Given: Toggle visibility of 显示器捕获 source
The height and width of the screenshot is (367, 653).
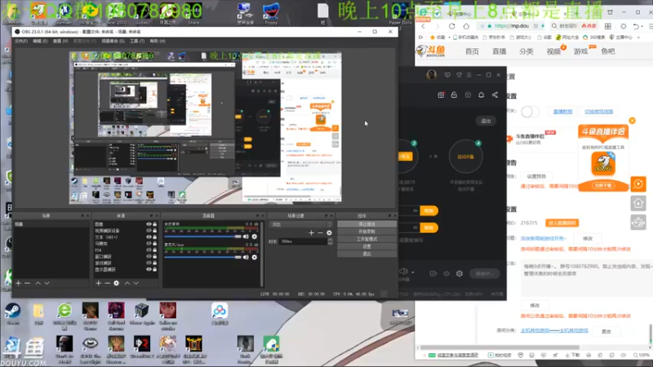Looking at the screenshot, I should point(149,270).
